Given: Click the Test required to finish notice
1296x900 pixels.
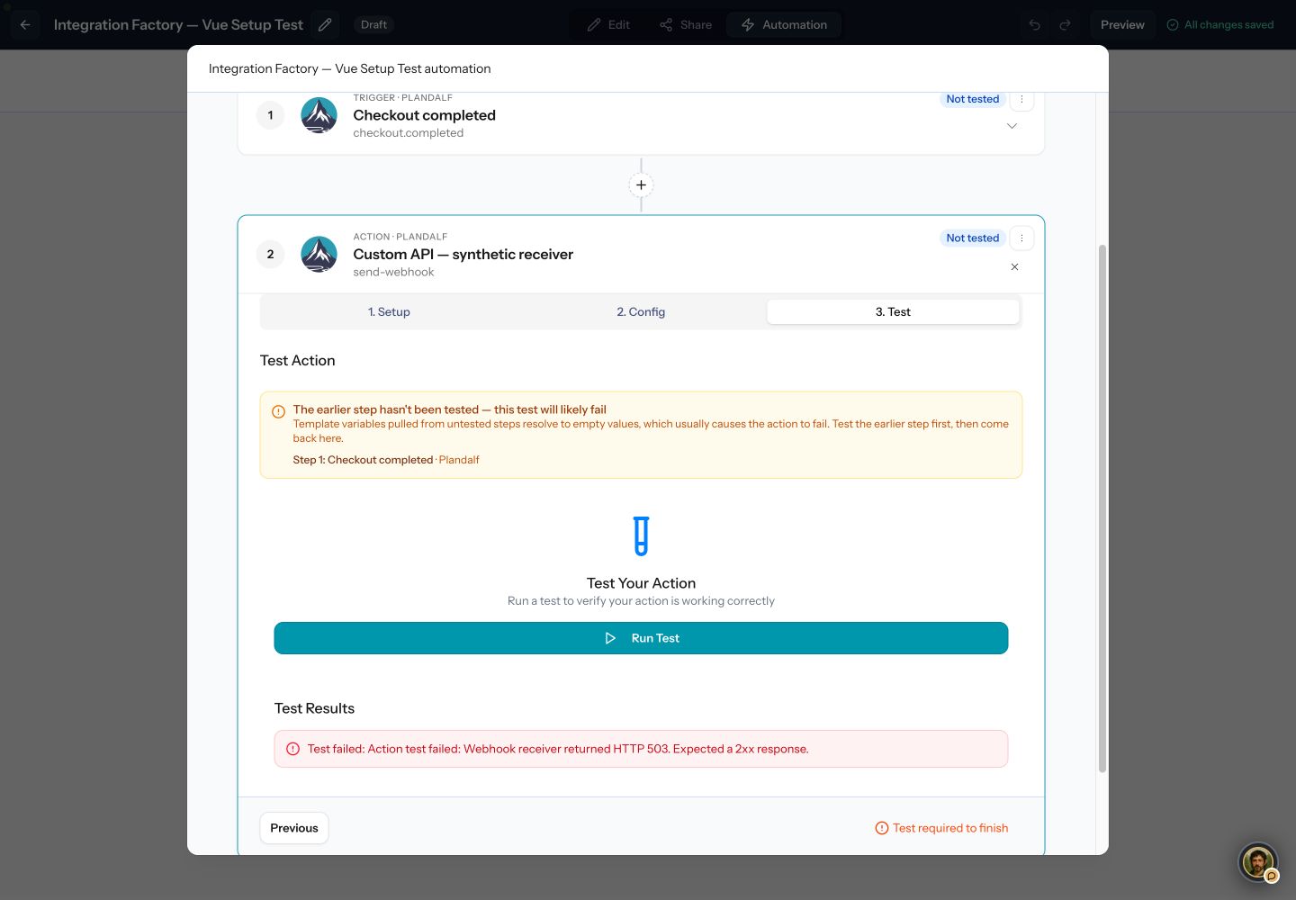Looking at the screenshot, I should tap(941, 828).
